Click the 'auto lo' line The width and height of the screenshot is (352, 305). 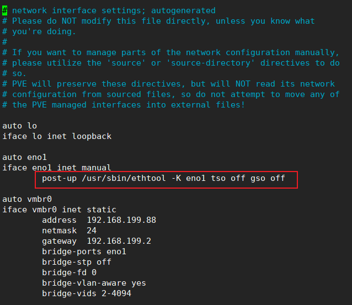pyautogui.click(x=19, y=126)
